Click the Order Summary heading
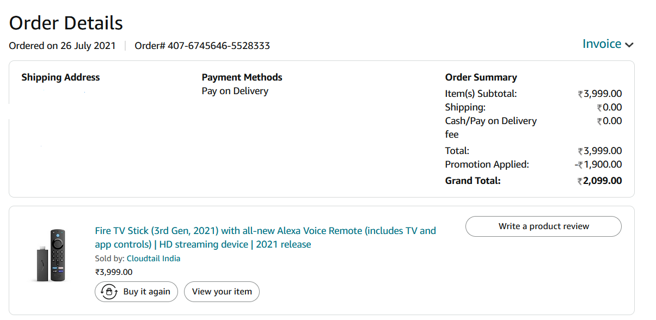The width and height of the screenshot is (656, 320). tap(481, 77)
